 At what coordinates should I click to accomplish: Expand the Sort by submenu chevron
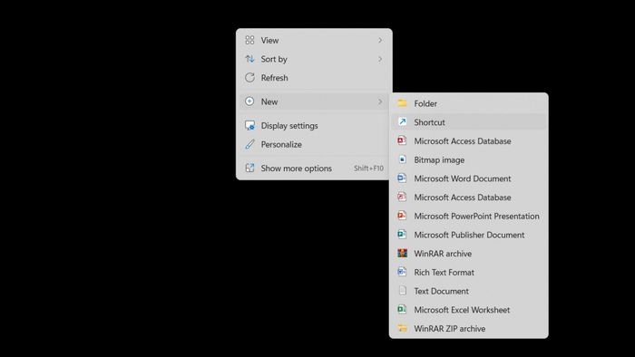click(x=380, y=59)
